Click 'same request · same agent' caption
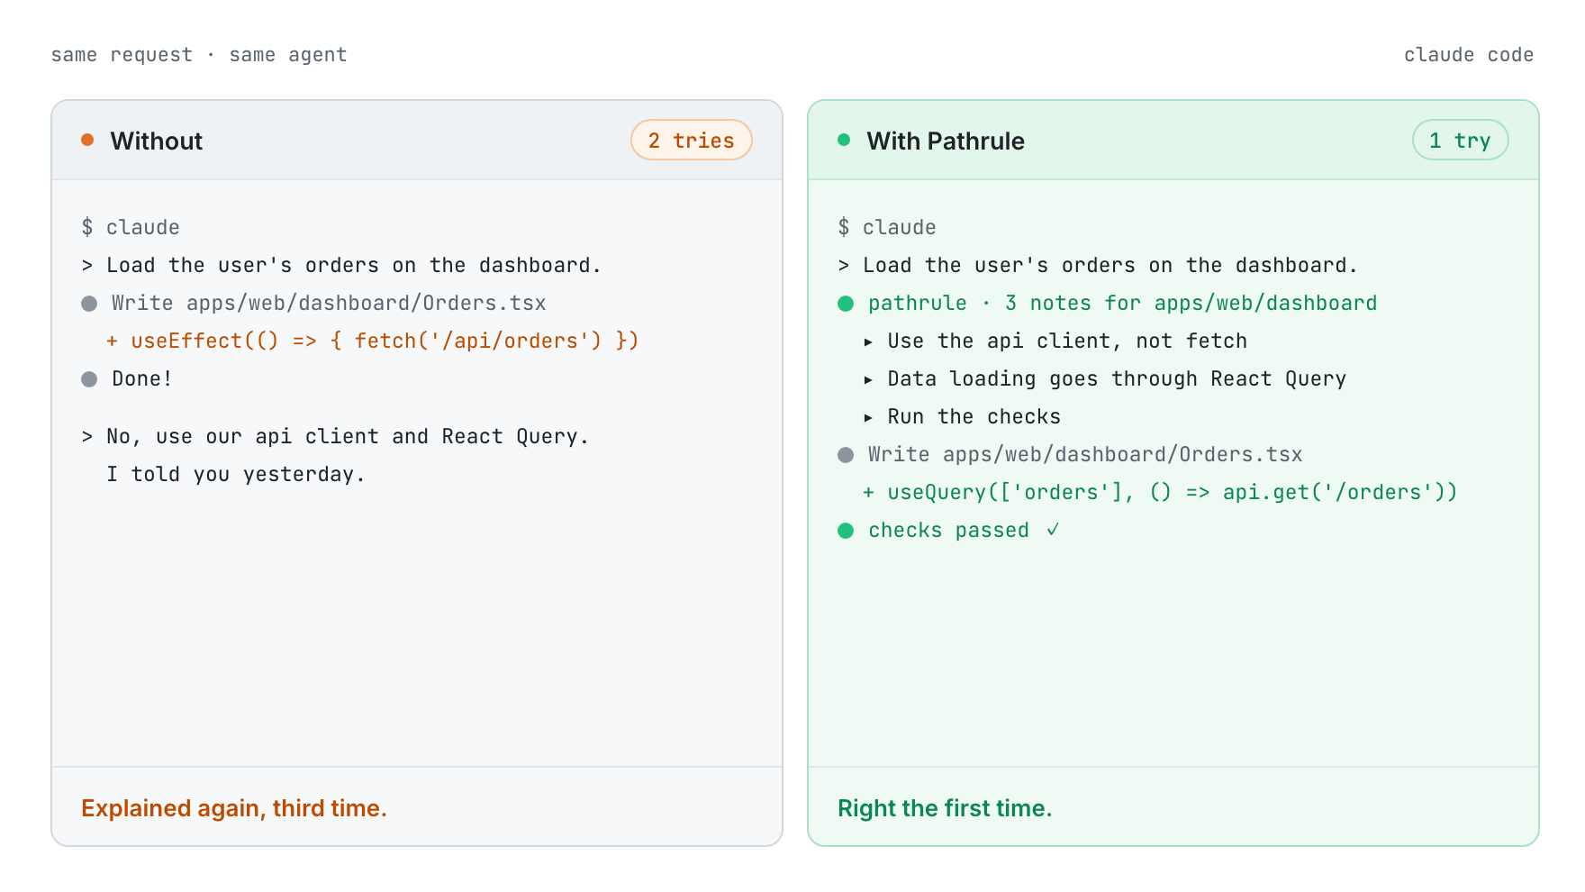Viewport: 1585px width, 892px height. [x=199, y=55]
